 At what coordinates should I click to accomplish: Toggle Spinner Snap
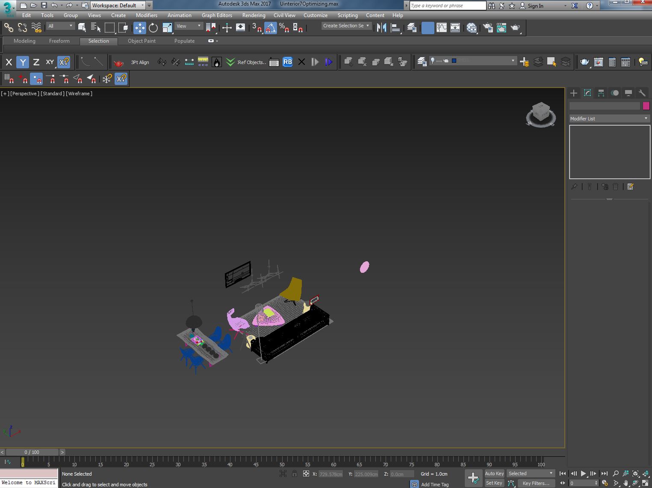(298, 28)
